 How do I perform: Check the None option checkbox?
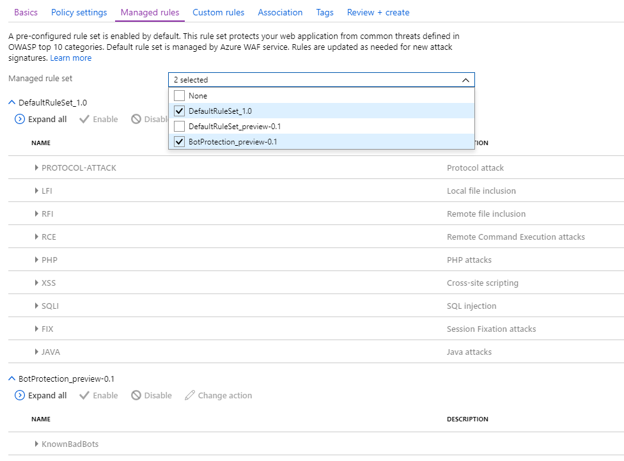(180, 95)
